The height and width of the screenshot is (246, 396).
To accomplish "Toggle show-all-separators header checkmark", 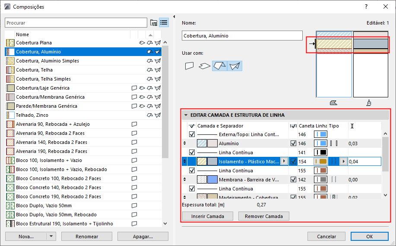I will [192, 126].
